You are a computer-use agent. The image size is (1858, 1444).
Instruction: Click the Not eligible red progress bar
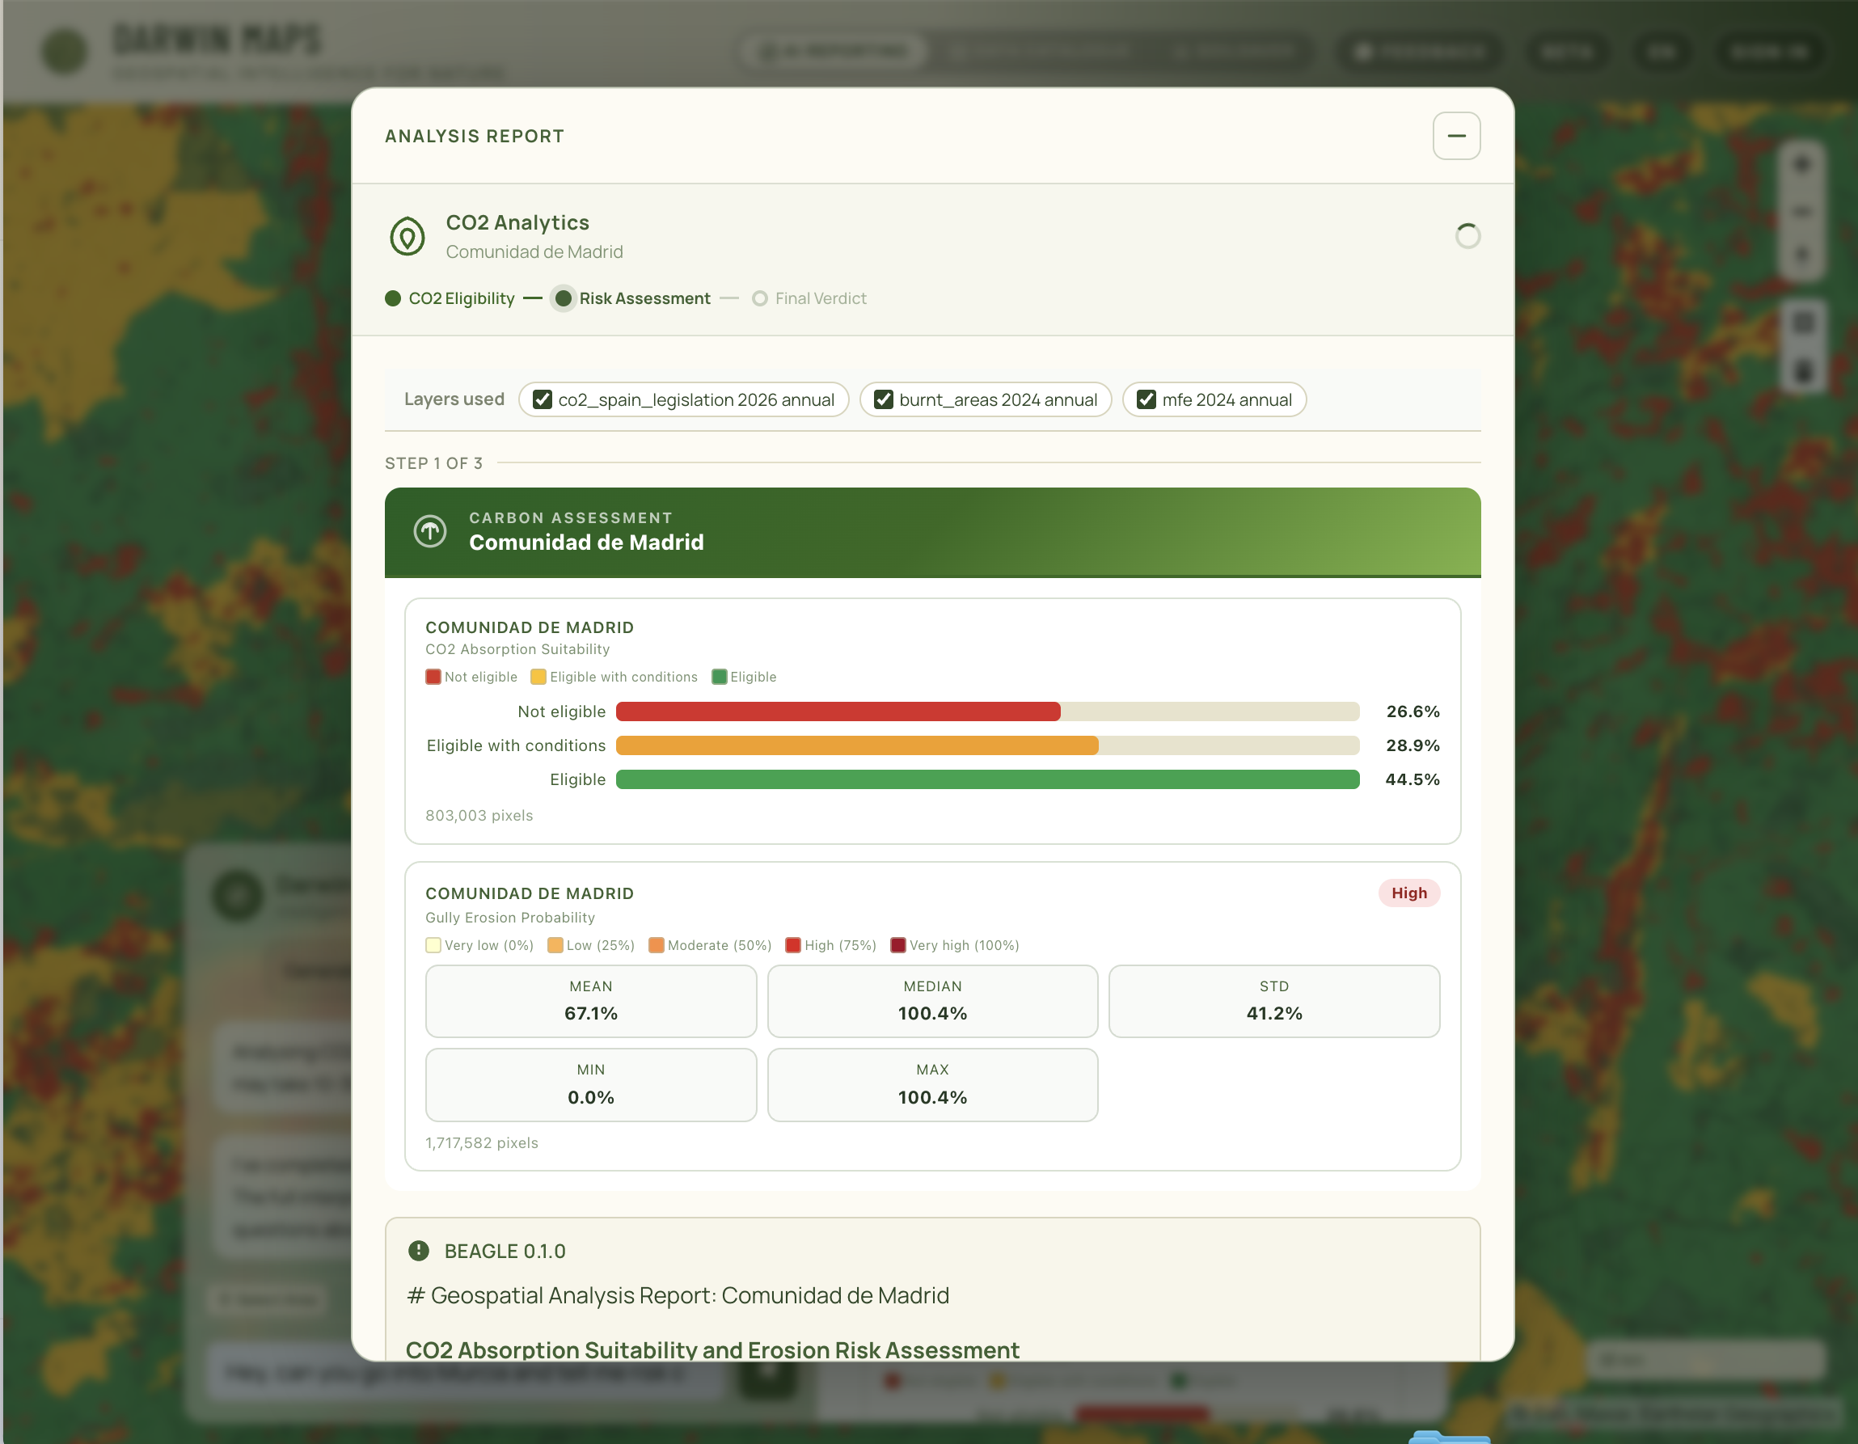click(x=838, y=712)
